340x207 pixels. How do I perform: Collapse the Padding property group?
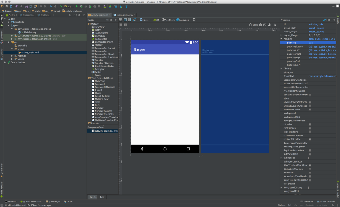pos(281,39)
